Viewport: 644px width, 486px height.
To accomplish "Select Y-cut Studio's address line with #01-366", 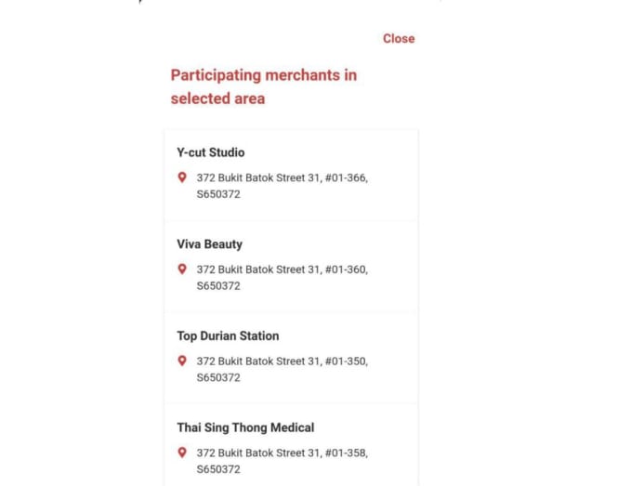I will tap(282, 177).
